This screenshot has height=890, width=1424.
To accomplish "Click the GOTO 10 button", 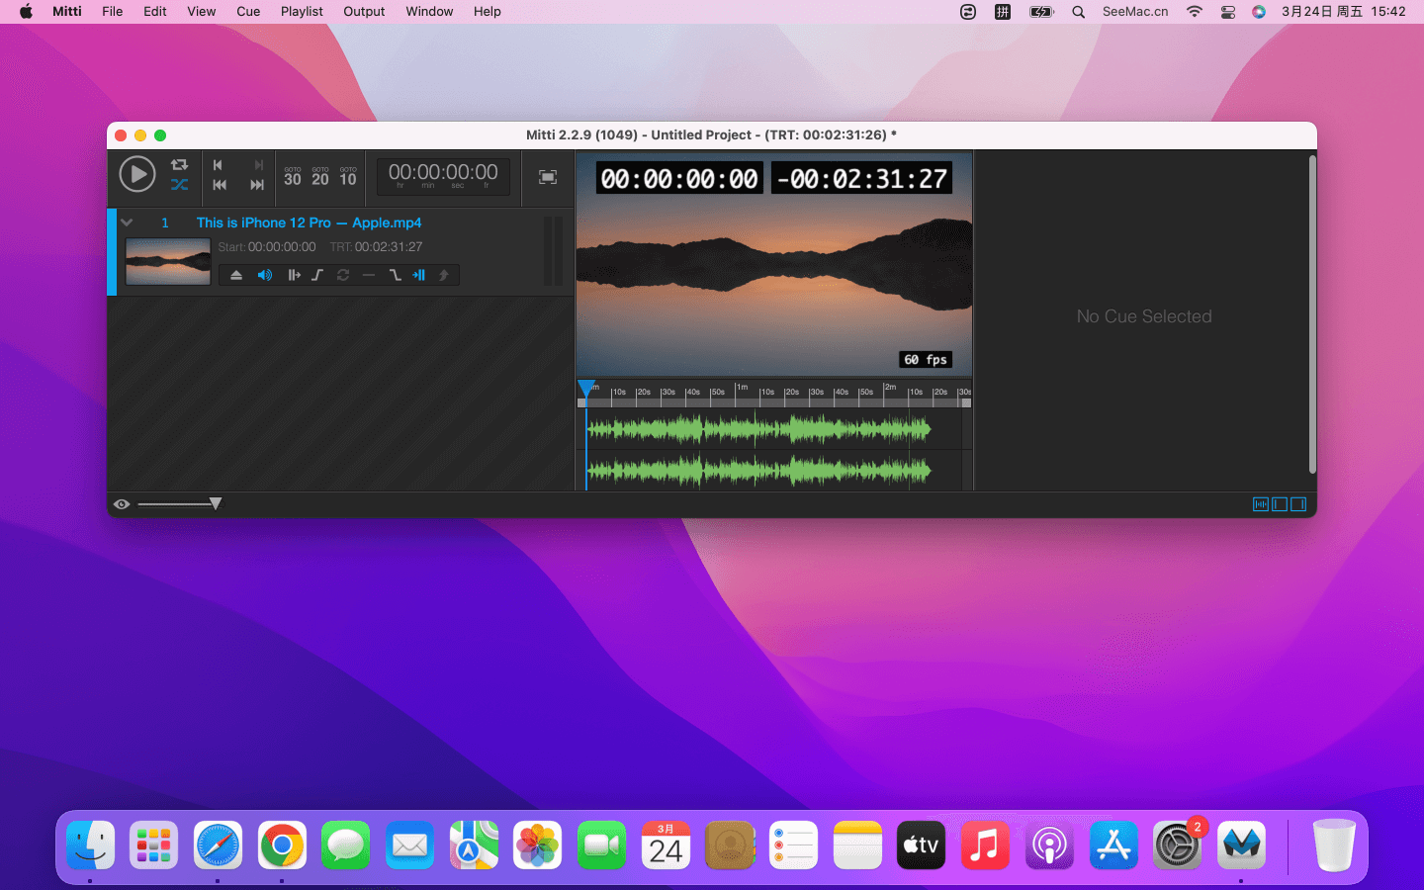I will pos(348,177).
